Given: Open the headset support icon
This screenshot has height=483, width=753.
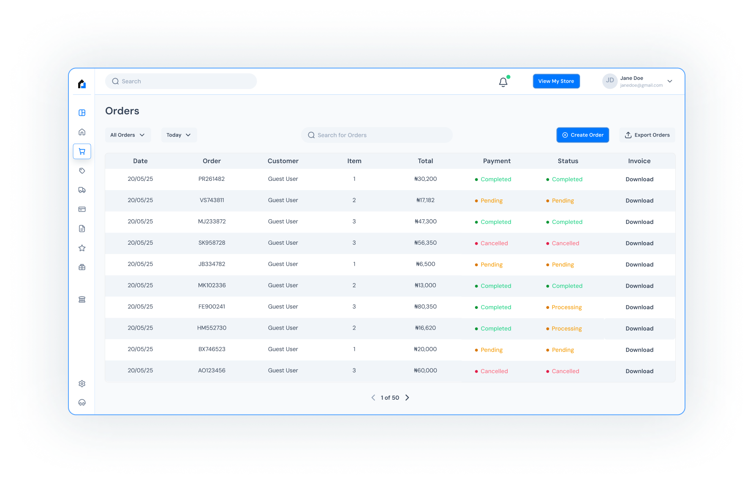Looking at the screenshot, I should [82, 403].
